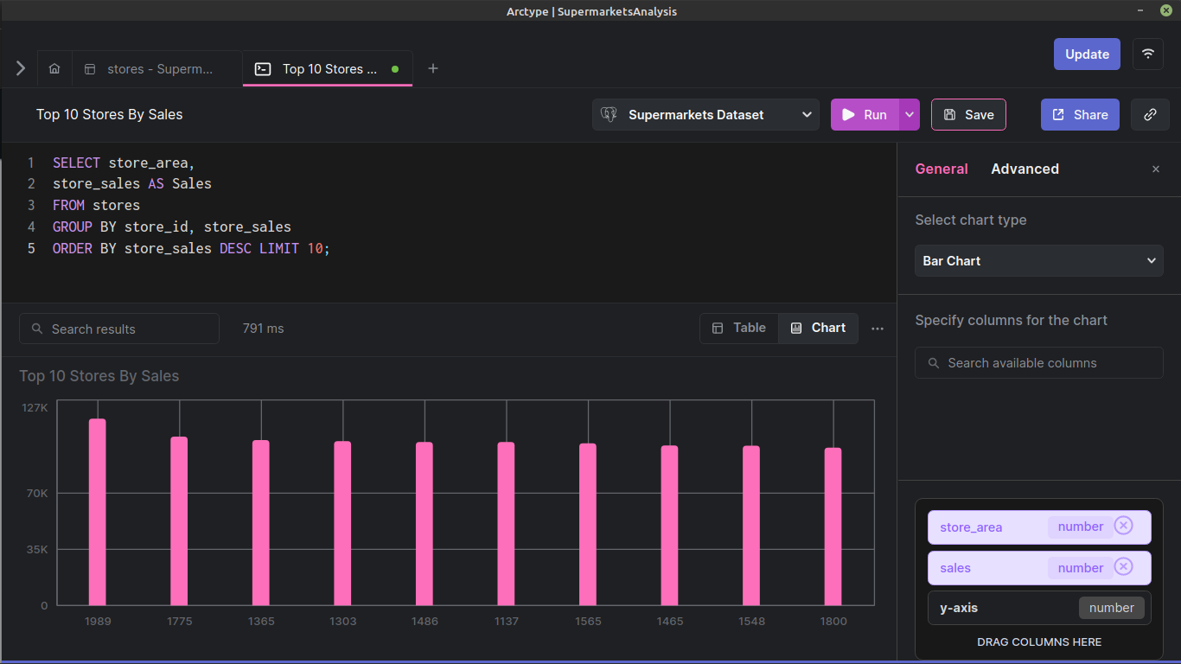This screenshot has width=1181, height=664.
Task: Click the database icon on the stores tab
Action: point(91,68)
